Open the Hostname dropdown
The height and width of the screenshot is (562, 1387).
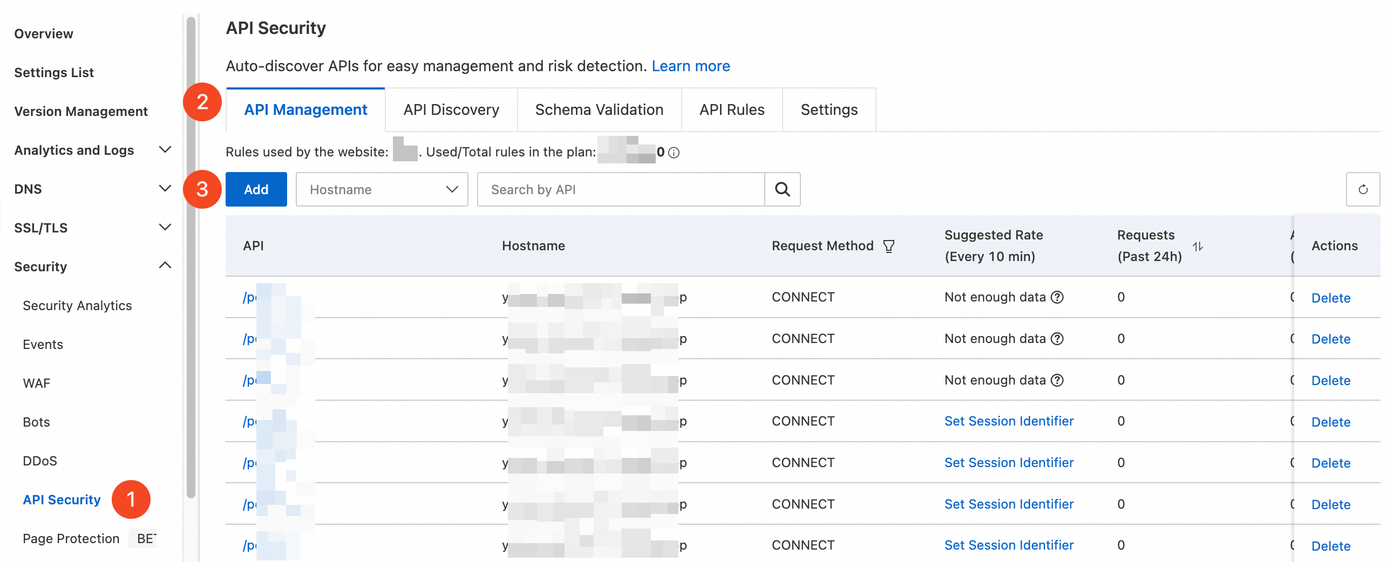[x=382, y=189]
